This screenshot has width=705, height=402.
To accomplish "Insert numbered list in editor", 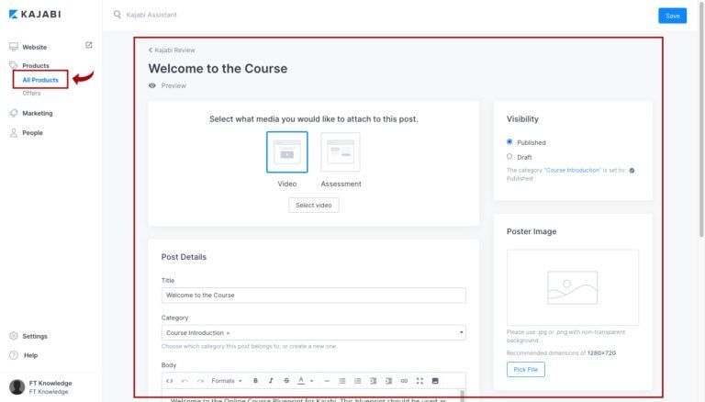I will (x=357, y=381).
